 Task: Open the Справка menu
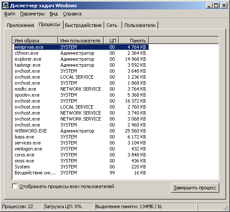[x=72, y=14]
